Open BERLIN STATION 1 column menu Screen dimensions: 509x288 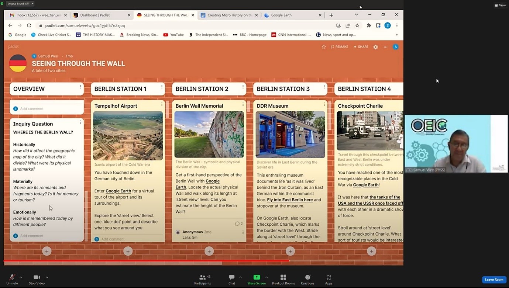162,87
